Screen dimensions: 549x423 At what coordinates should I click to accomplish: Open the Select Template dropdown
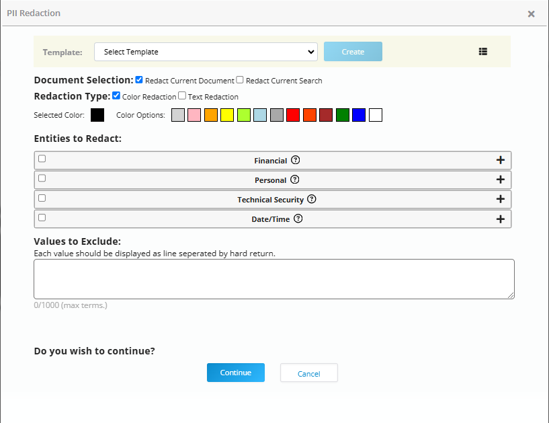(x=205, y=52)
